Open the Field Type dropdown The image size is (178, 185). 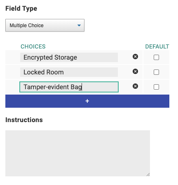pos(45,25)
